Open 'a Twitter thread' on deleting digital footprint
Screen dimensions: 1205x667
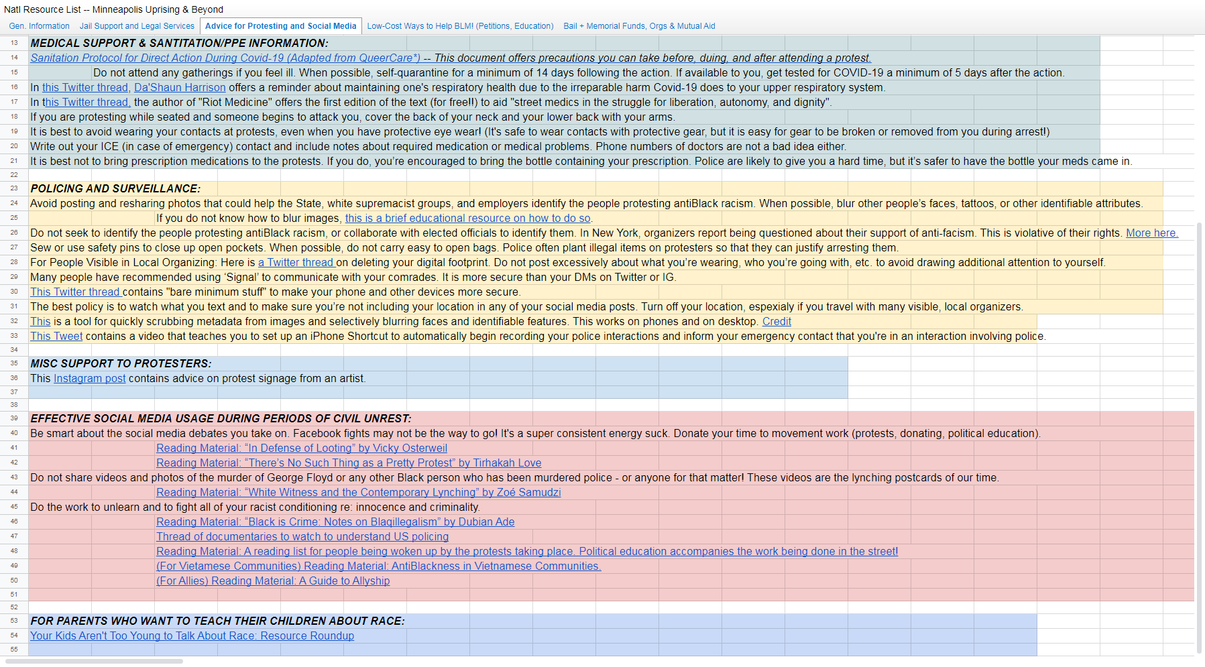(x=296, y=263)
